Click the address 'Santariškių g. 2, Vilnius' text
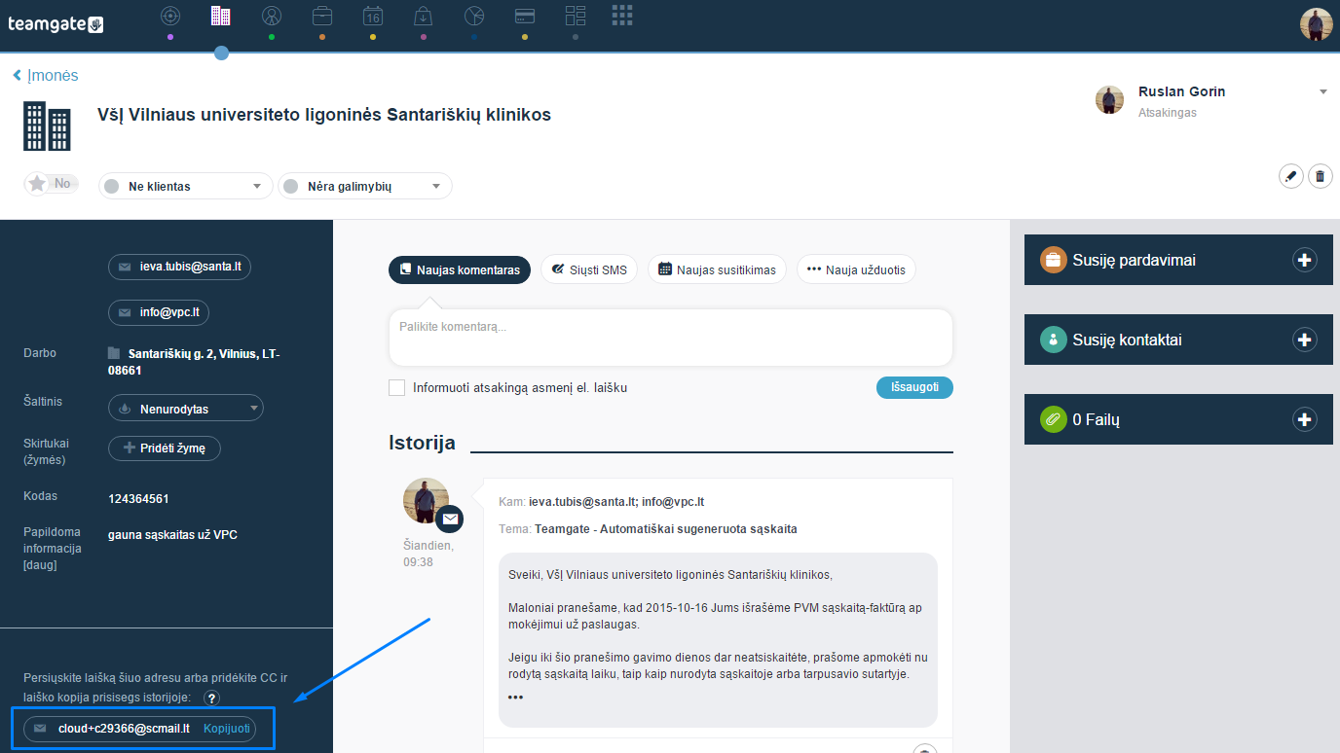The image size is (1340, 753). coord(194,362)
